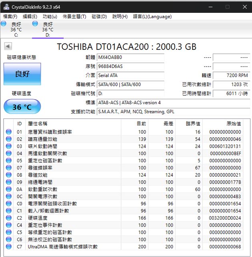Open the 佈景主題(T) menu

(x=75, y=16)
